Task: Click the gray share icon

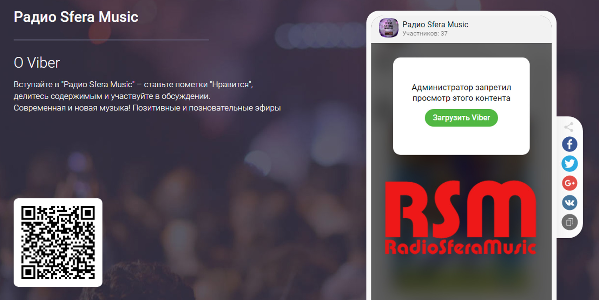Action: point(569,127)
